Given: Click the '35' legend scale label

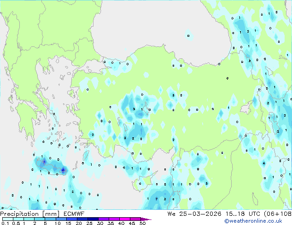Looking at the screenshot, I should point(111,223).
